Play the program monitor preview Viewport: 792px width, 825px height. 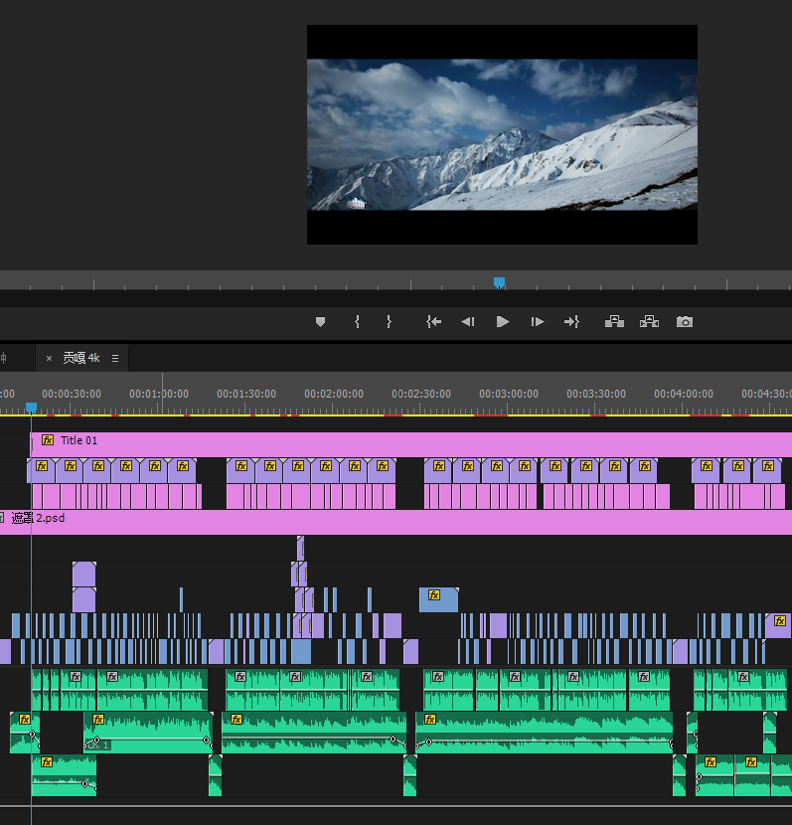pos(503,321)
